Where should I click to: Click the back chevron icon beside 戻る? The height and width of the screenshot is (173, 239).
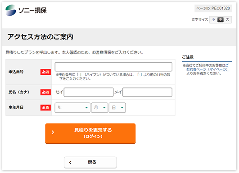pos(70,163)
